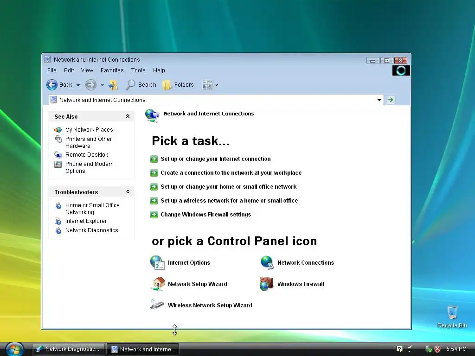The image size is (475, 356).
Task: Open the Windows Firewall label link
Action: (x=301, y=284)
